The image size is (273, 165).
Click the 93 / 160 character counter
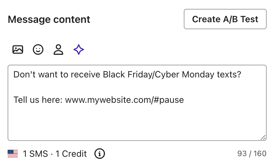point(252,154)
